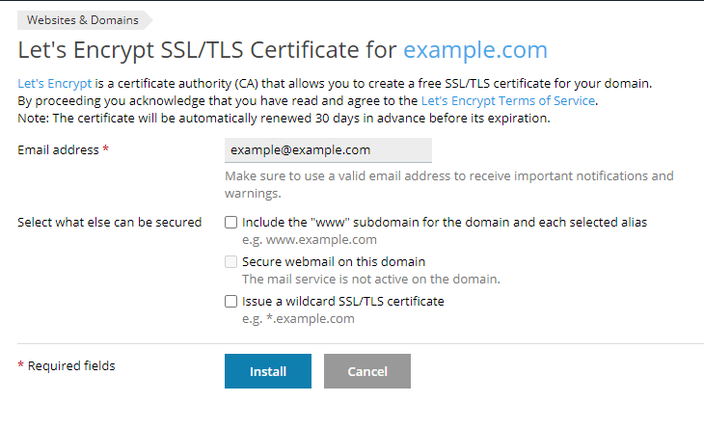This screenshot has height=429, width=704.
Task: Click the Issue a wildcard SSL/TLS certificate label
Action: pyautogui.click(x=343, y=301)
